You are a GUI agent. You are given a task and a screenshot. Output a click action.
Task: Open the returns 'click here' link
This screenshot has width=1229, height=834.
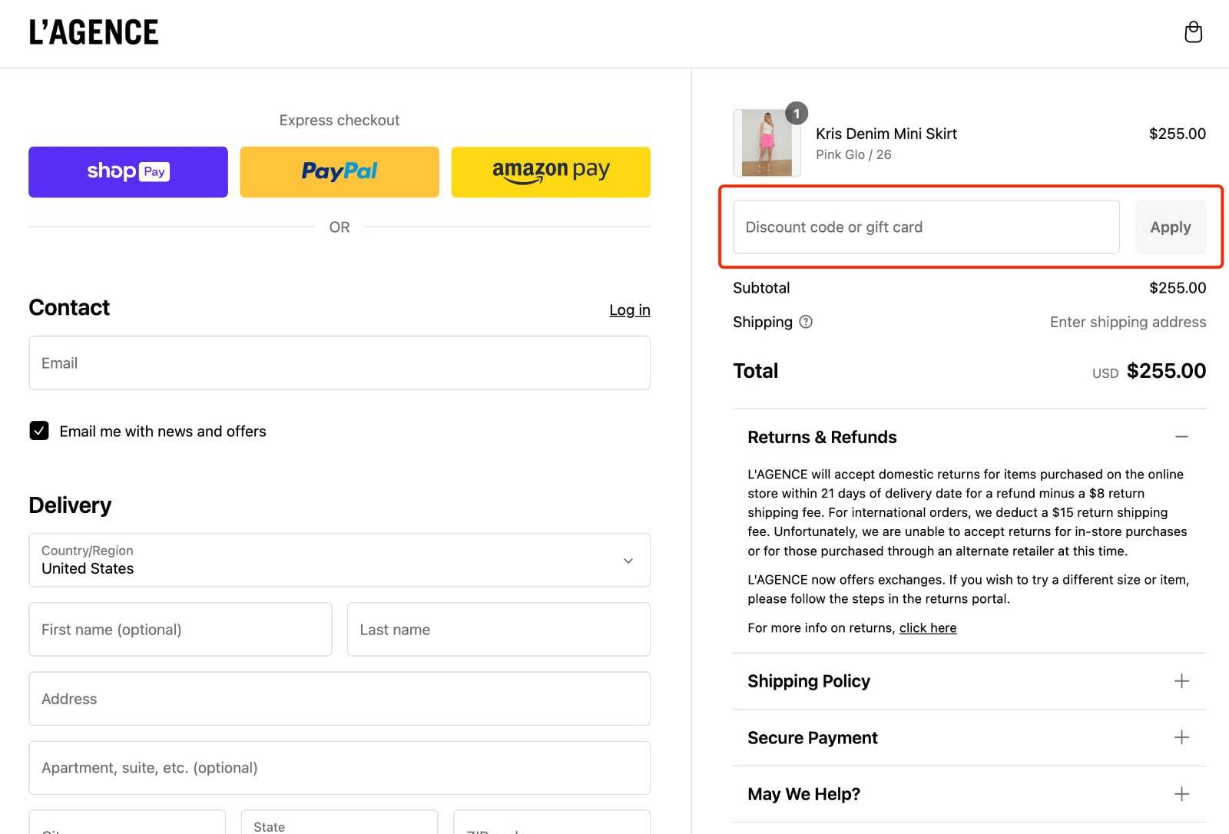927,628
